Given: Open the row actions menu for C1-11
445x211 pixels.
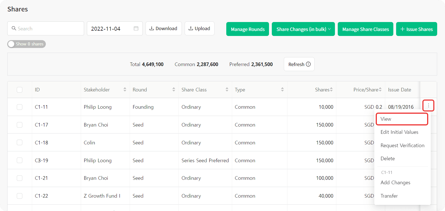Looking at the screenshot, I should pyautogui.click(x=428, y=105).
